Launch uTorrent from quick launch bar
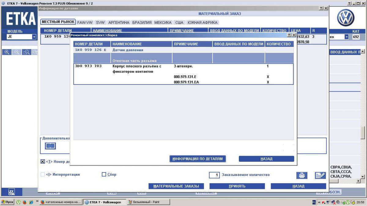367x206 pixels. (x=18, y=202)
